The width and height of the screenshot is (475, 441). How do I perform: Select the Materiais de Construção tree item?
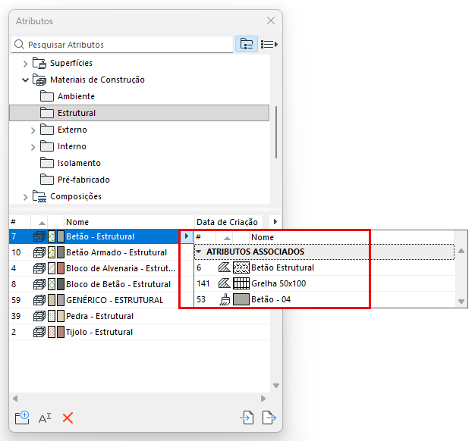97,80
